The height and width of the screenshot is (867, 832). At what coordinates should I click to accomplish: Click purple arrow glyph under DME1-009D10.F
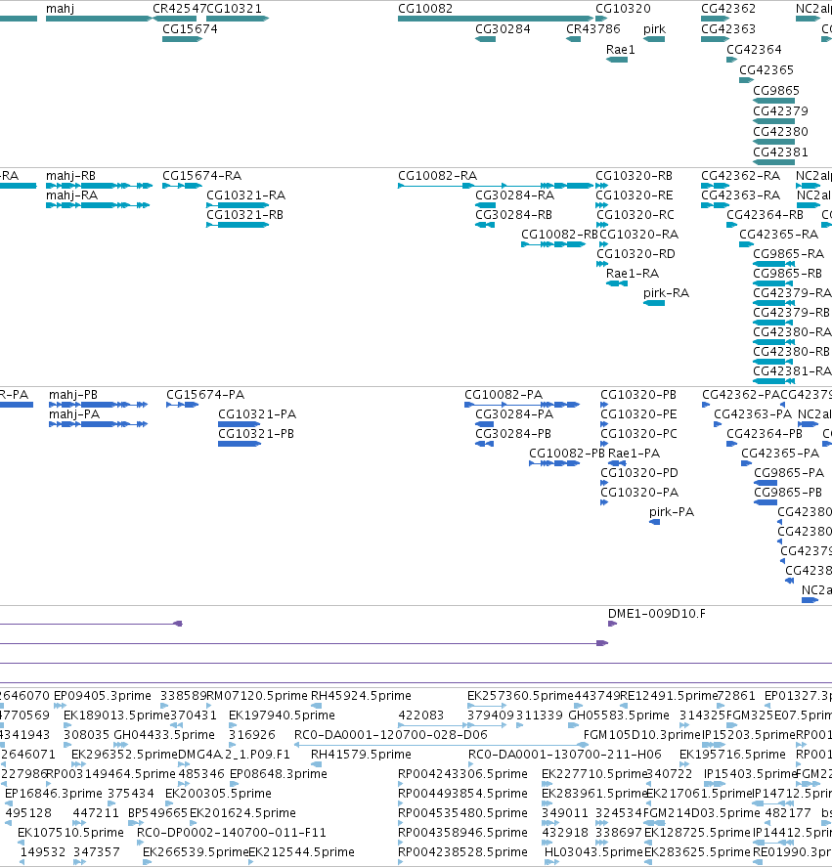pyautogui.click(x=612, y=624)
